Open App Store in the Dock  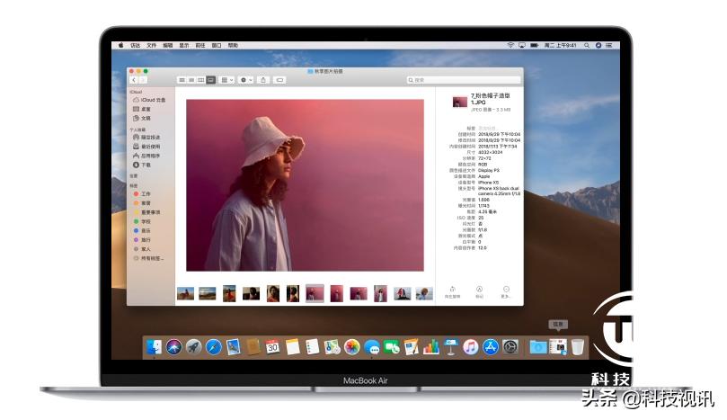pos(491,346)
